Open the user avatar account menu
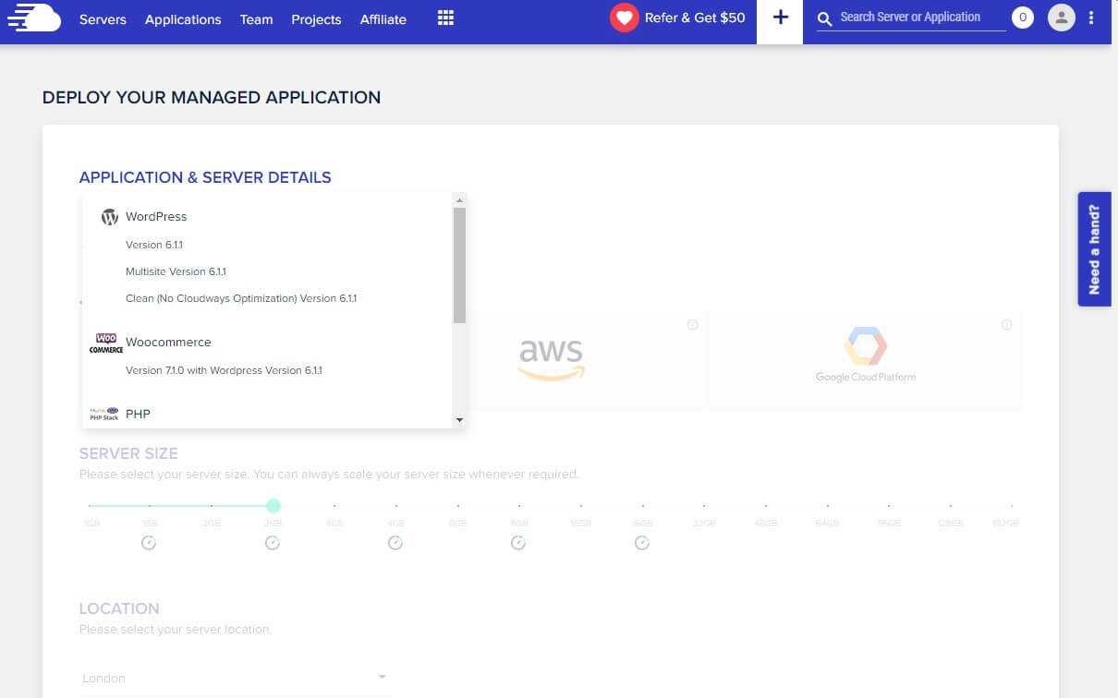 (x=1062, y=18)
